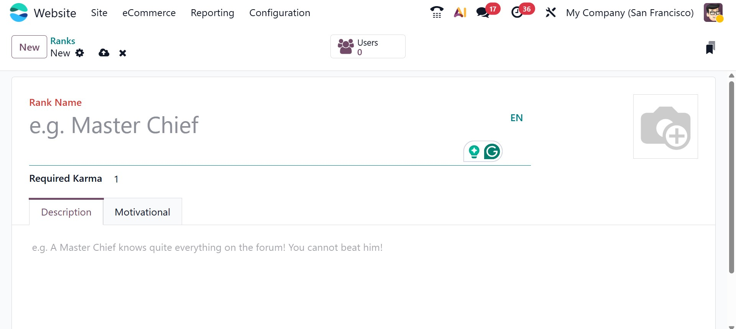
Task: Open the conversations messages icon
Action: pyautogui.click(x=483, y=12)
